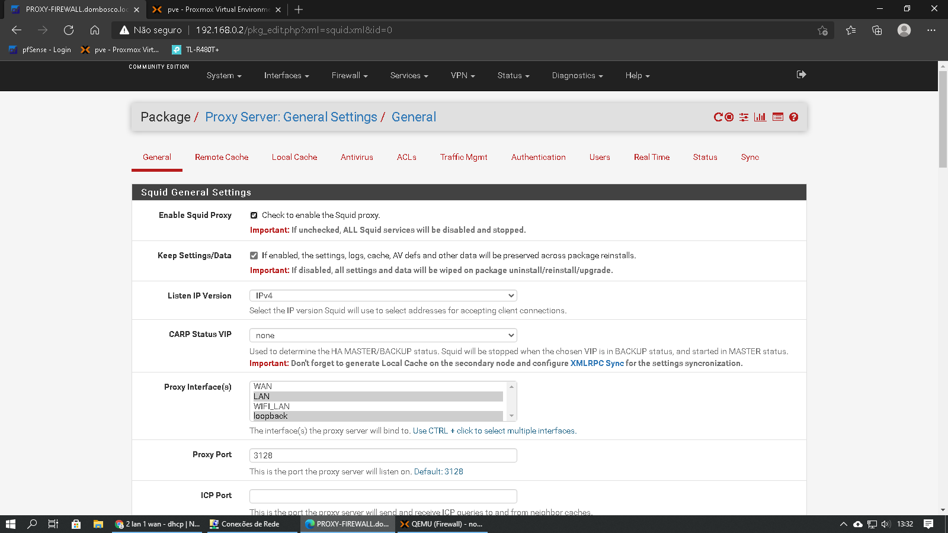
Task: Open a new browser tab
Action: [x=299, y=9]
